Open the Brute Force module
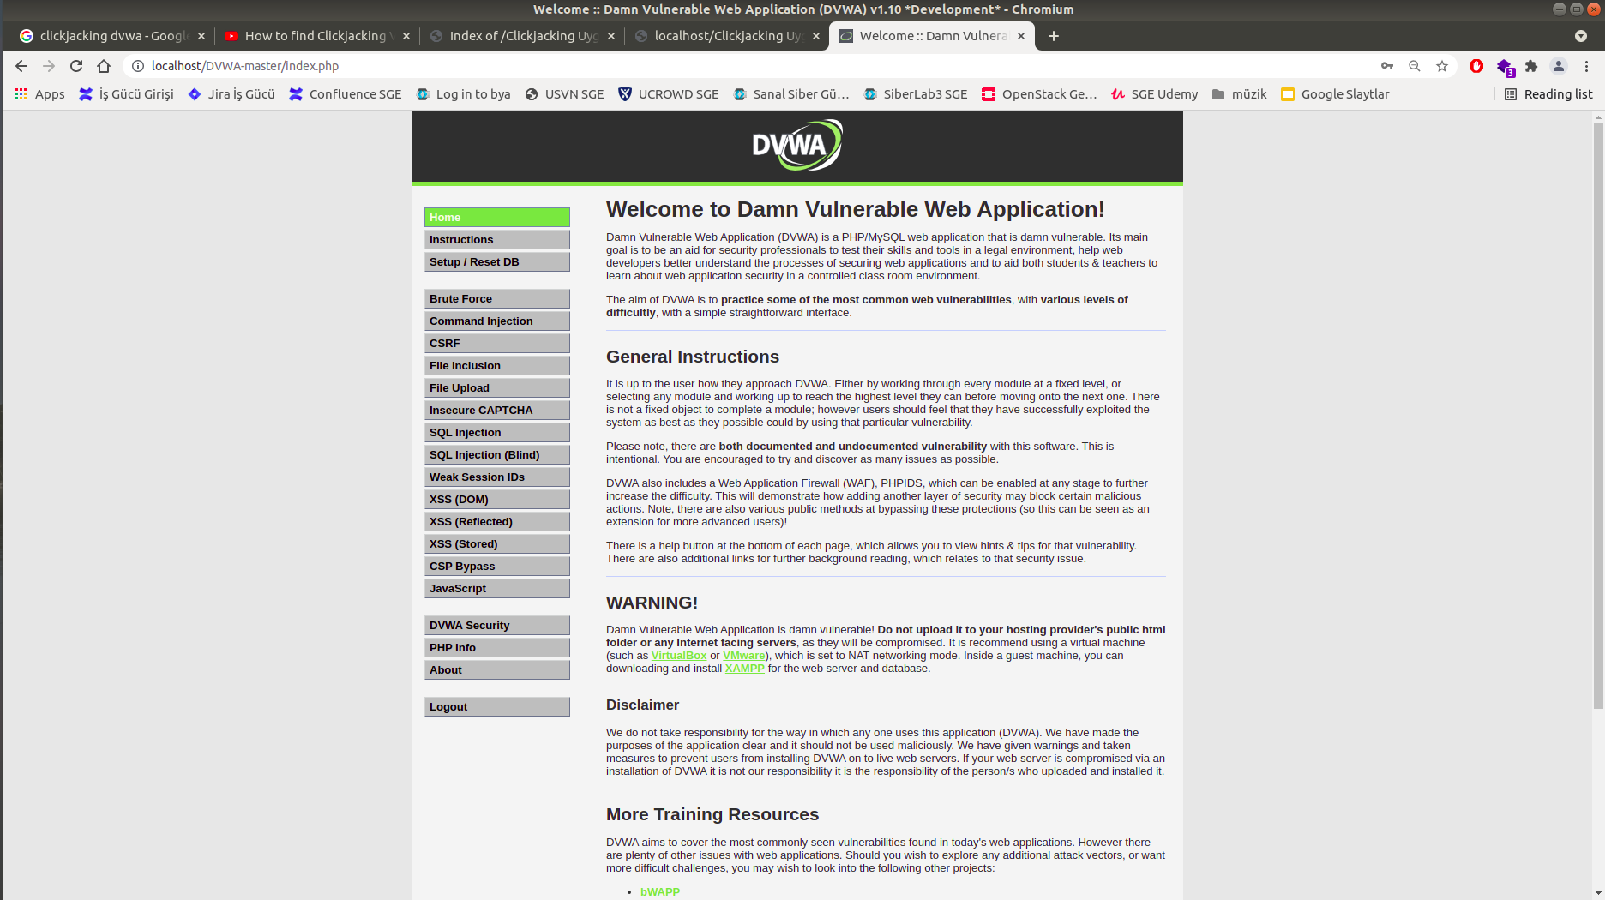Viewport: 1605px width, 900px height. [x=497, y=299]
